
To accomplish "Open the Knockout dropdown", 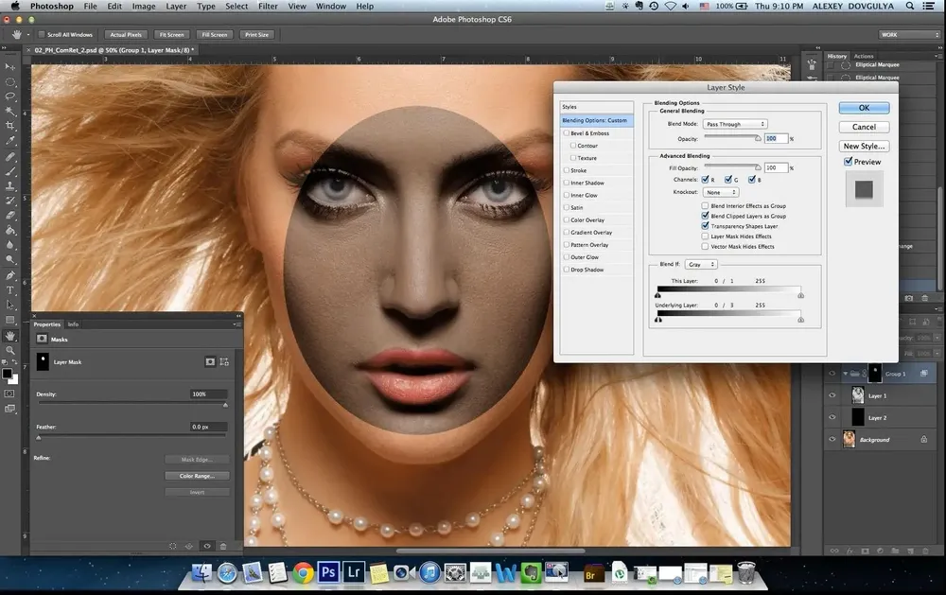I will point(720,192).
